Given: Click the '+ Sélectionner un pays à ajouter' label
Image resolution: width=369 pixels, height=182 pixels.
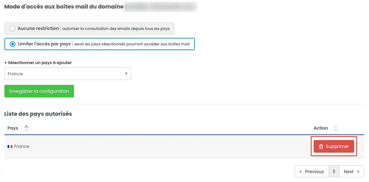Looking at the screenshot, I should pos(38,63).
